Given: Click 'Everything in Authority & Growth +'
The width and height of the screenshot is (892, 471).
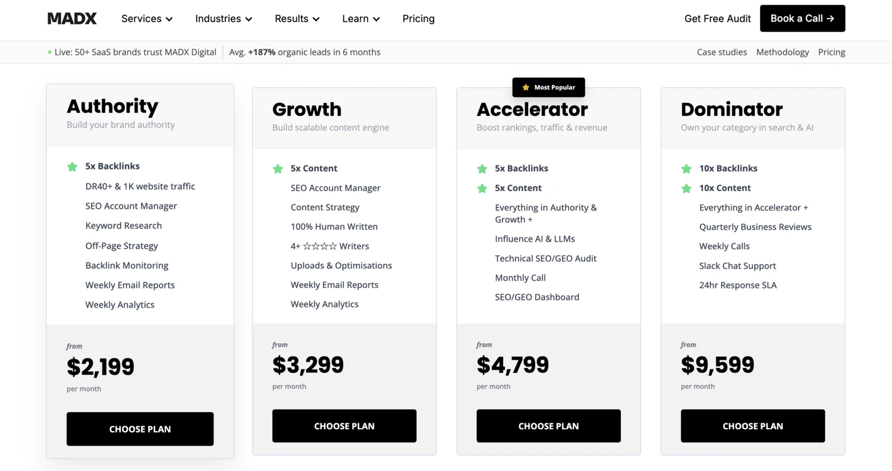Looking at the screenshot, I should point(546,213).
